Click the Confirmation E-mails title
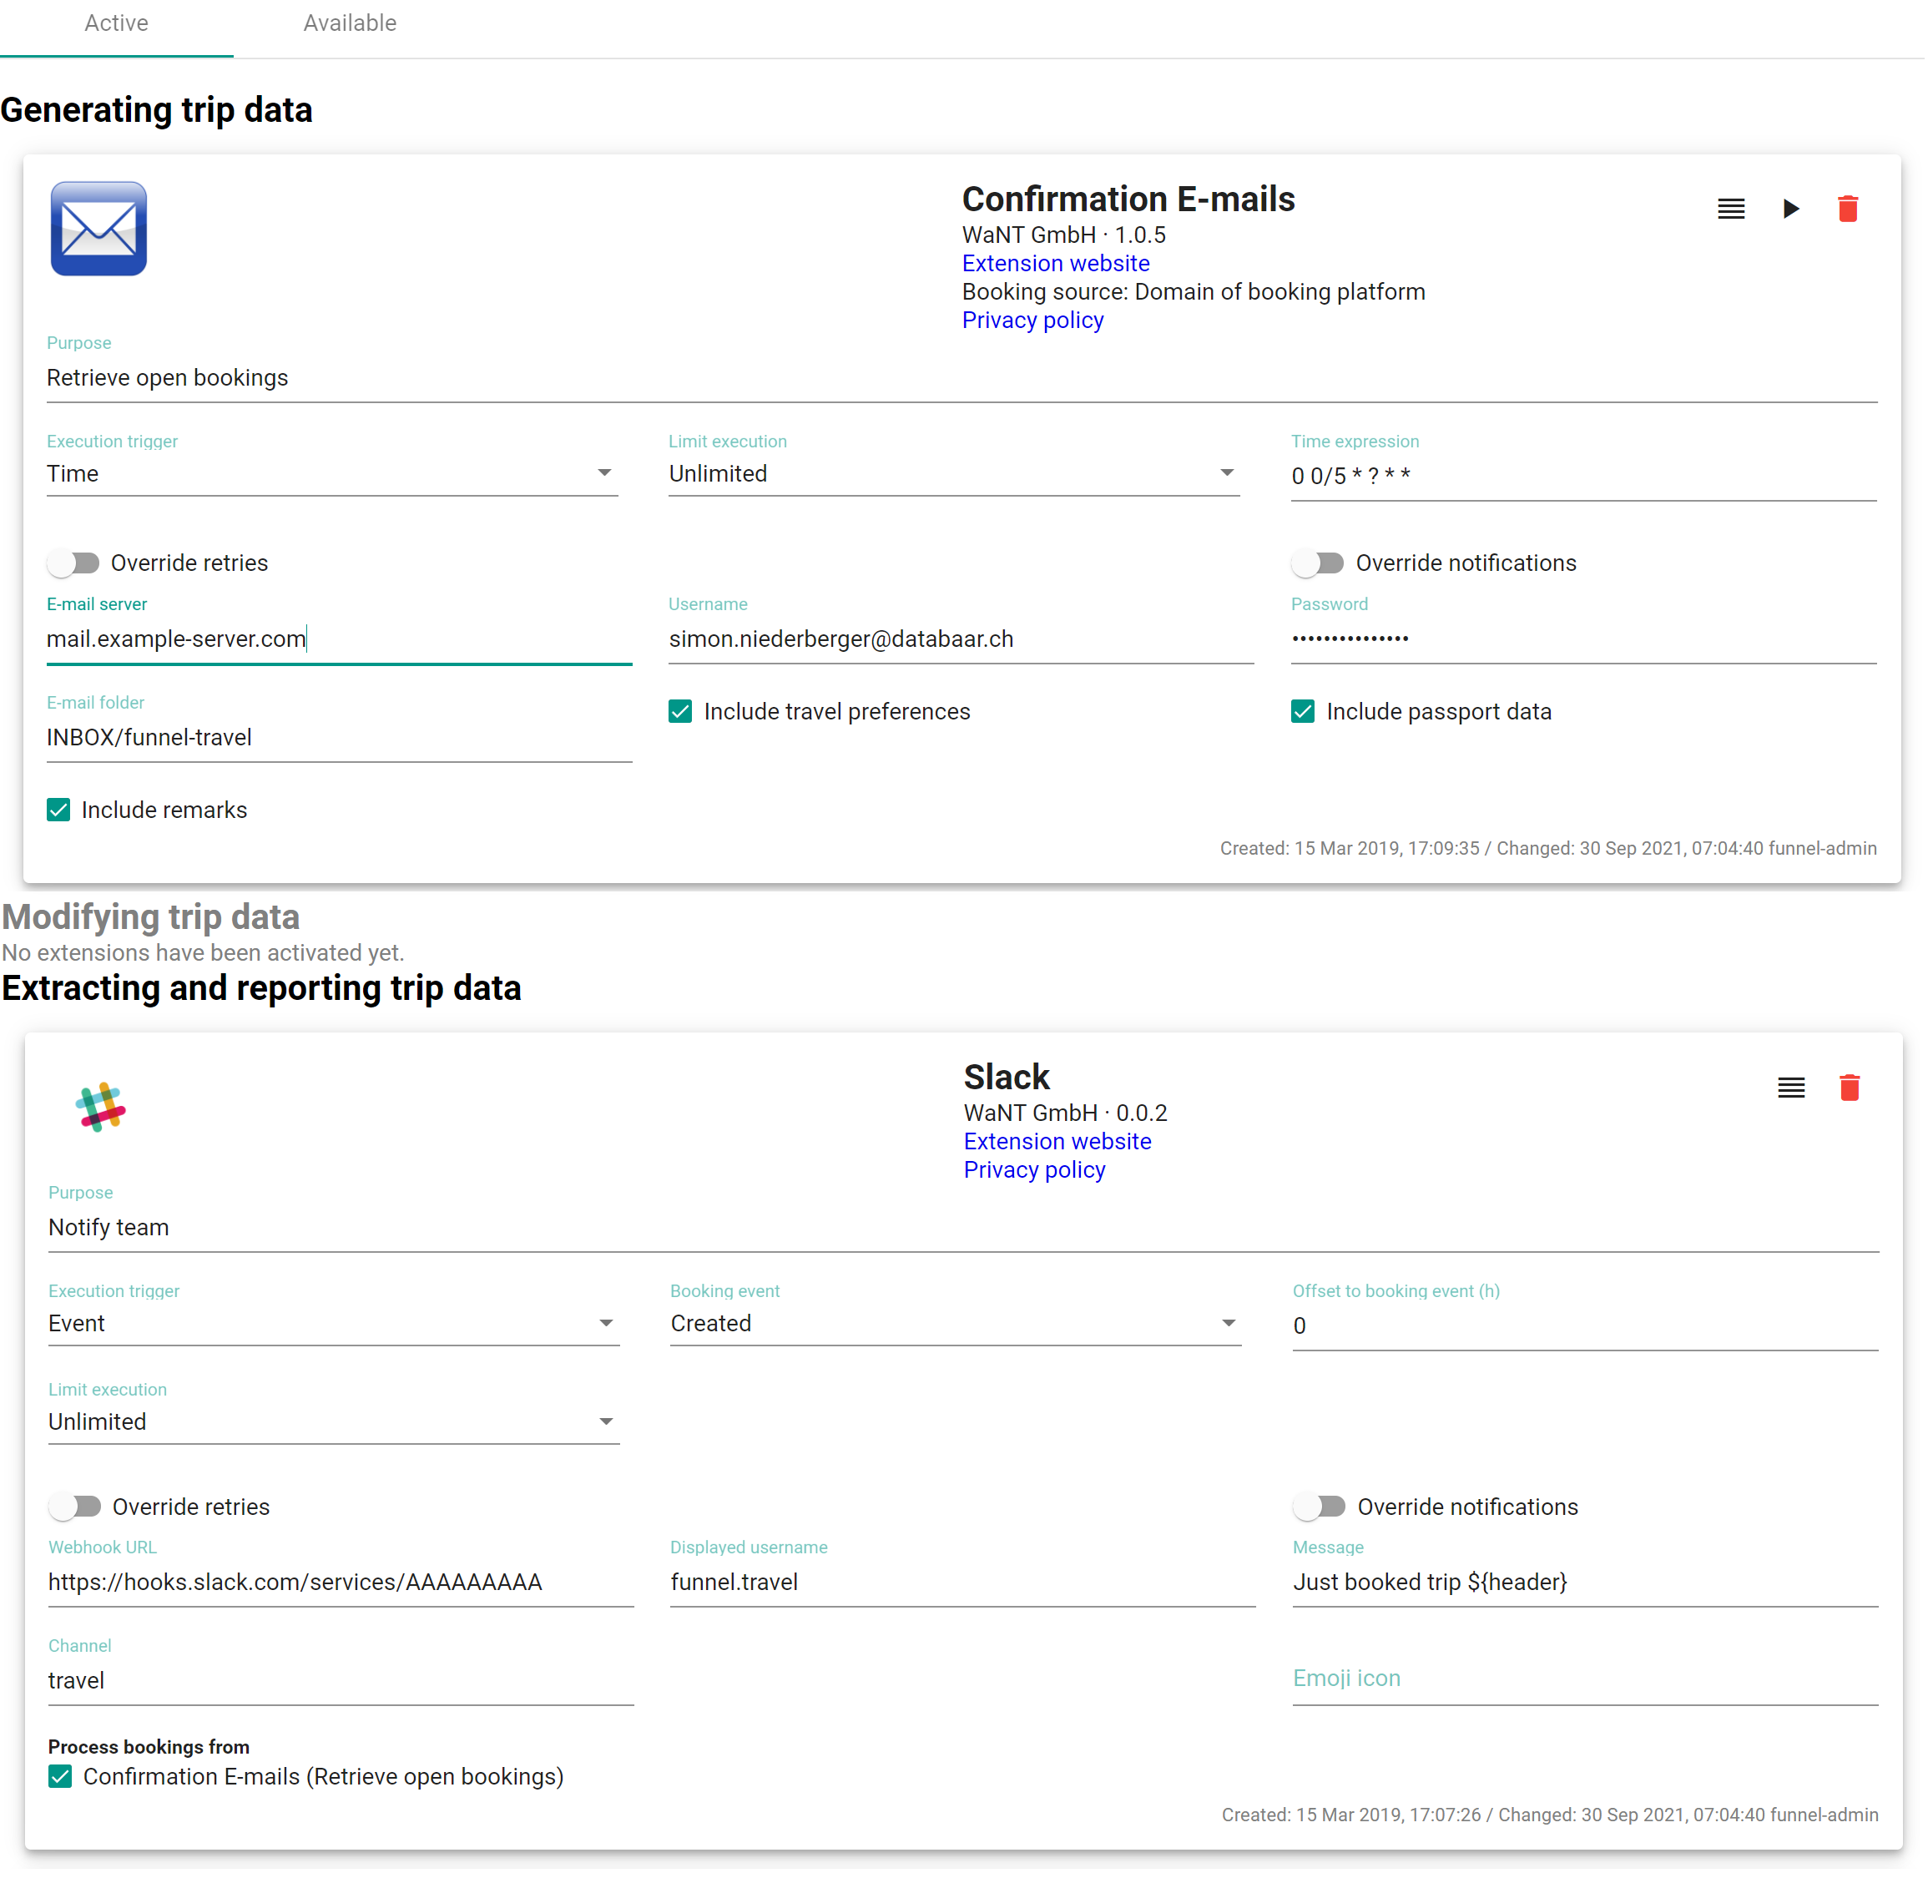Viewport: 1928px width, 1878px height. pos(1130,199)
